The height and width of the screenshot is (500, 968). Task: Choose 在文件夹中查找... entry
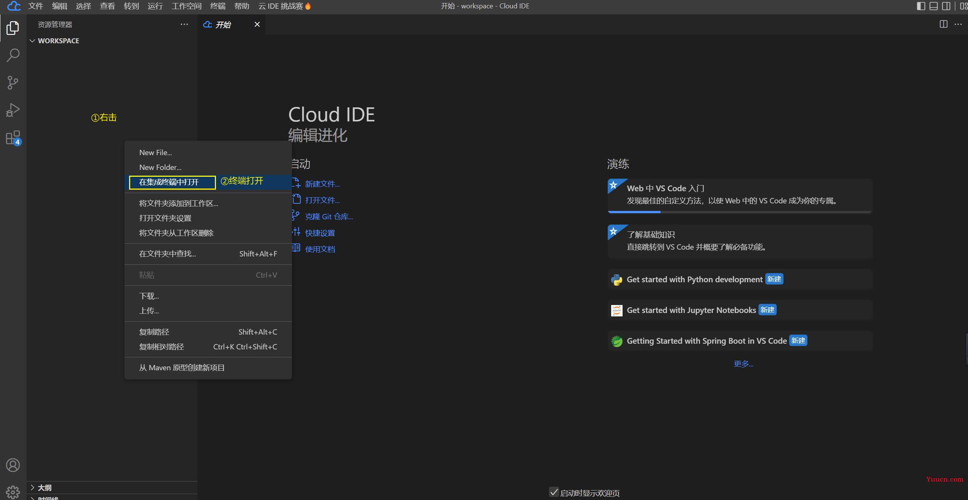(208, 254)
